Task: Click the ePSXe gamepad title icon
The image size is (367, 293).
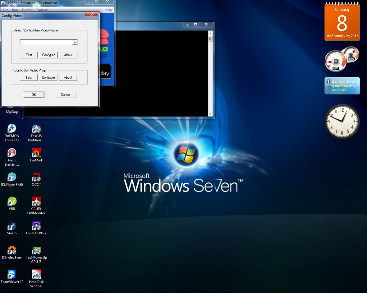Action: [x=3, y=3]
